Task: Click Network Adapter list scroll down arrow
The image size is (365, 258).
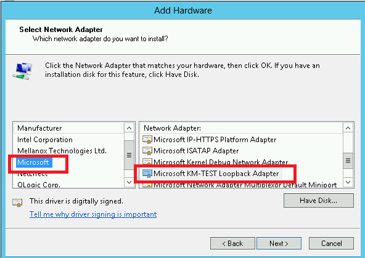Action: (348, 182)
